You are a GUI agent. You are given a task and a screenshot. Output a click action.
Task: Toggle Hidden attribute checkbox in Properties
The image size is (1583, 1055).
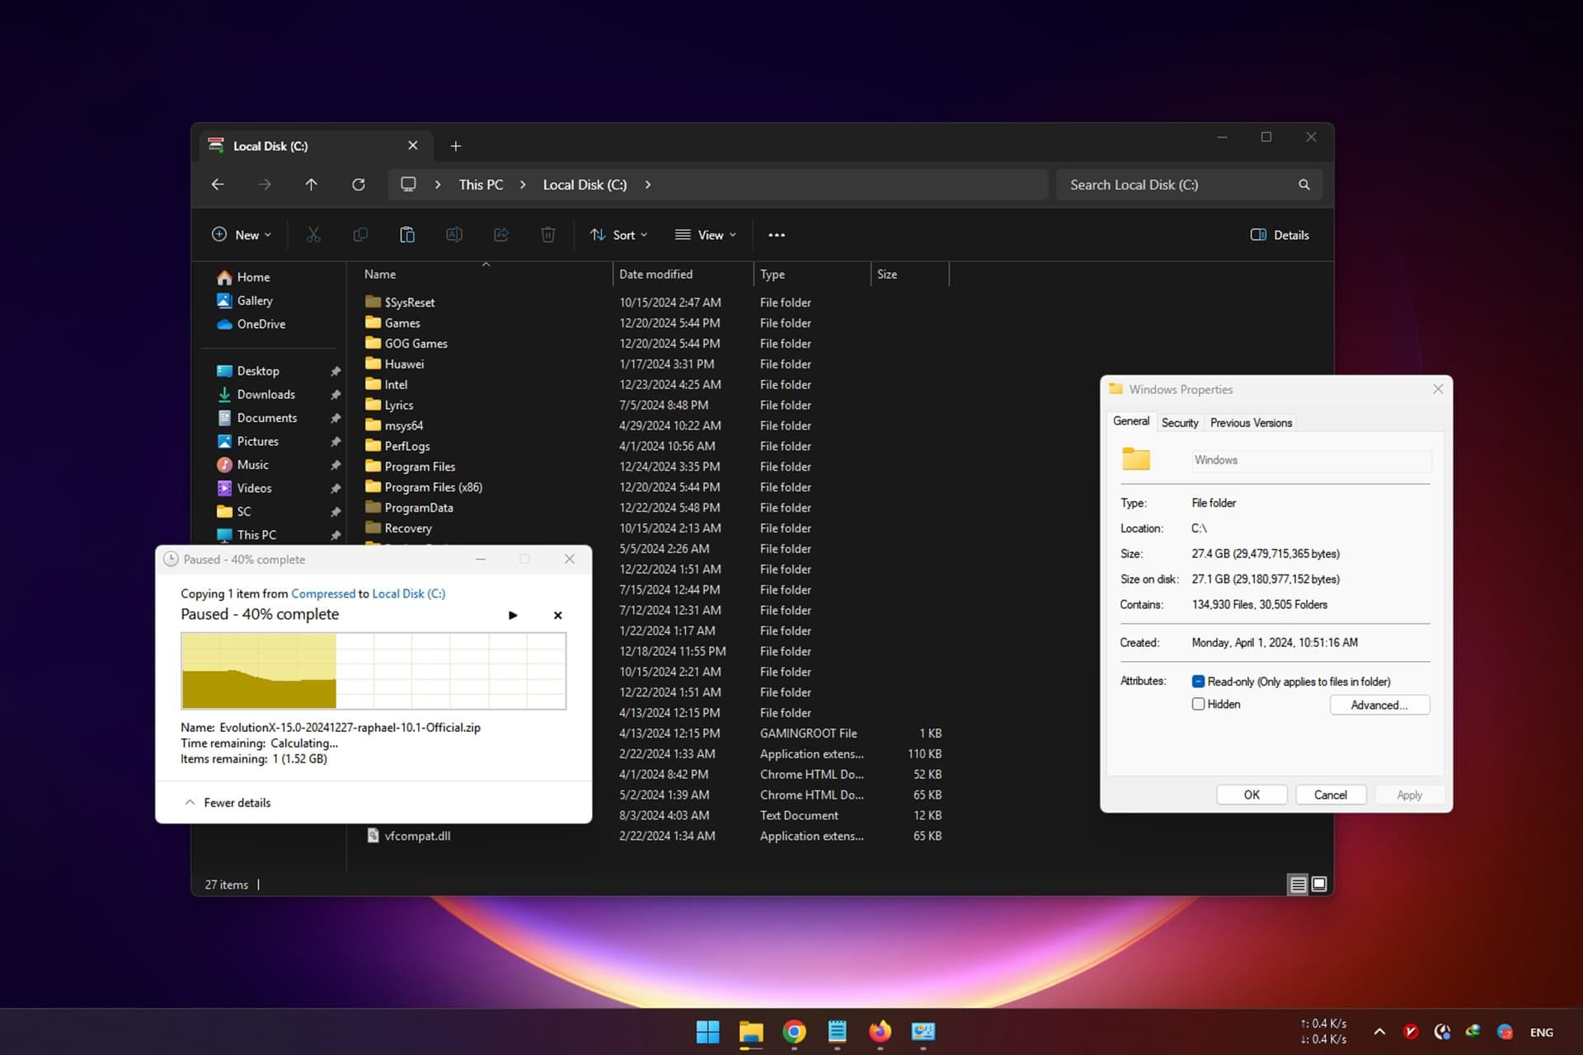[1199, 703]
